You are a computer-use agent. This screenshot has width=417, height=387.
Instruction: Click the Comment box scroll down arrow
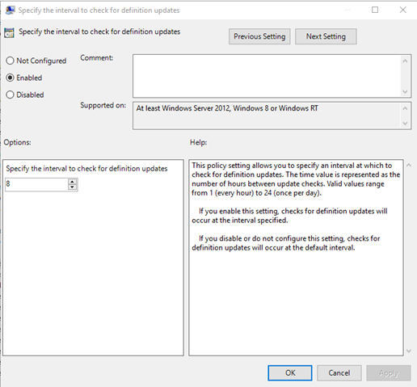(405, 91)
